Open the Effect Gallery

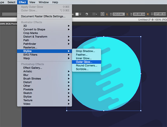[33, 68]
